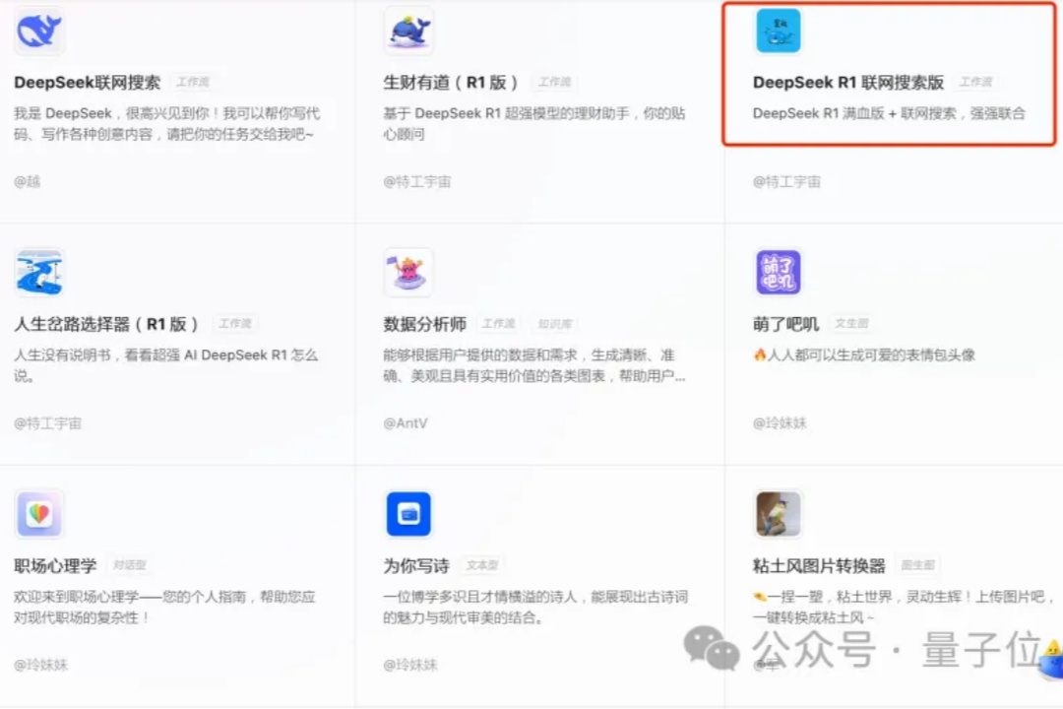Click the 对话型 tag beside 职场心理学
Image resolution: width=1063 pixels, height=709 pixels.
point(130,565)
